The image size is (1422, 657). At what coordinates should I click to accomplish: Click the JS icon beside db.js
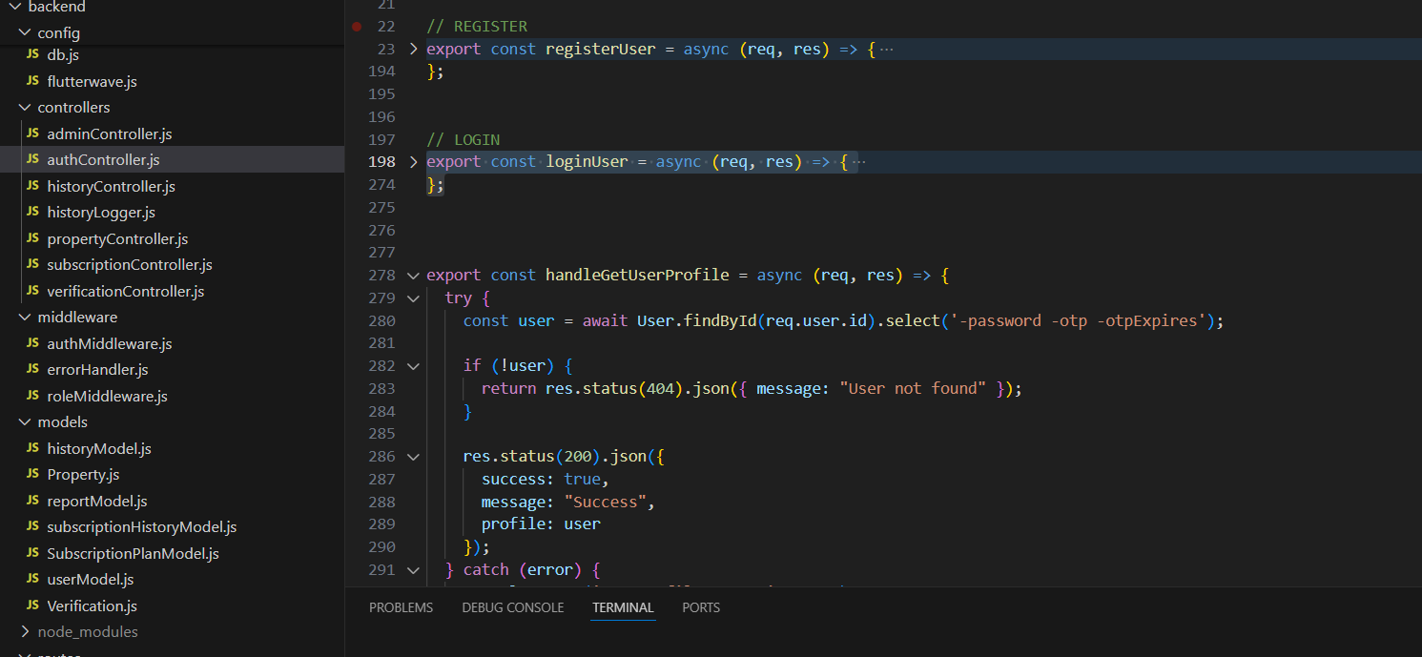pyautogui.click(x=32, y=55)
